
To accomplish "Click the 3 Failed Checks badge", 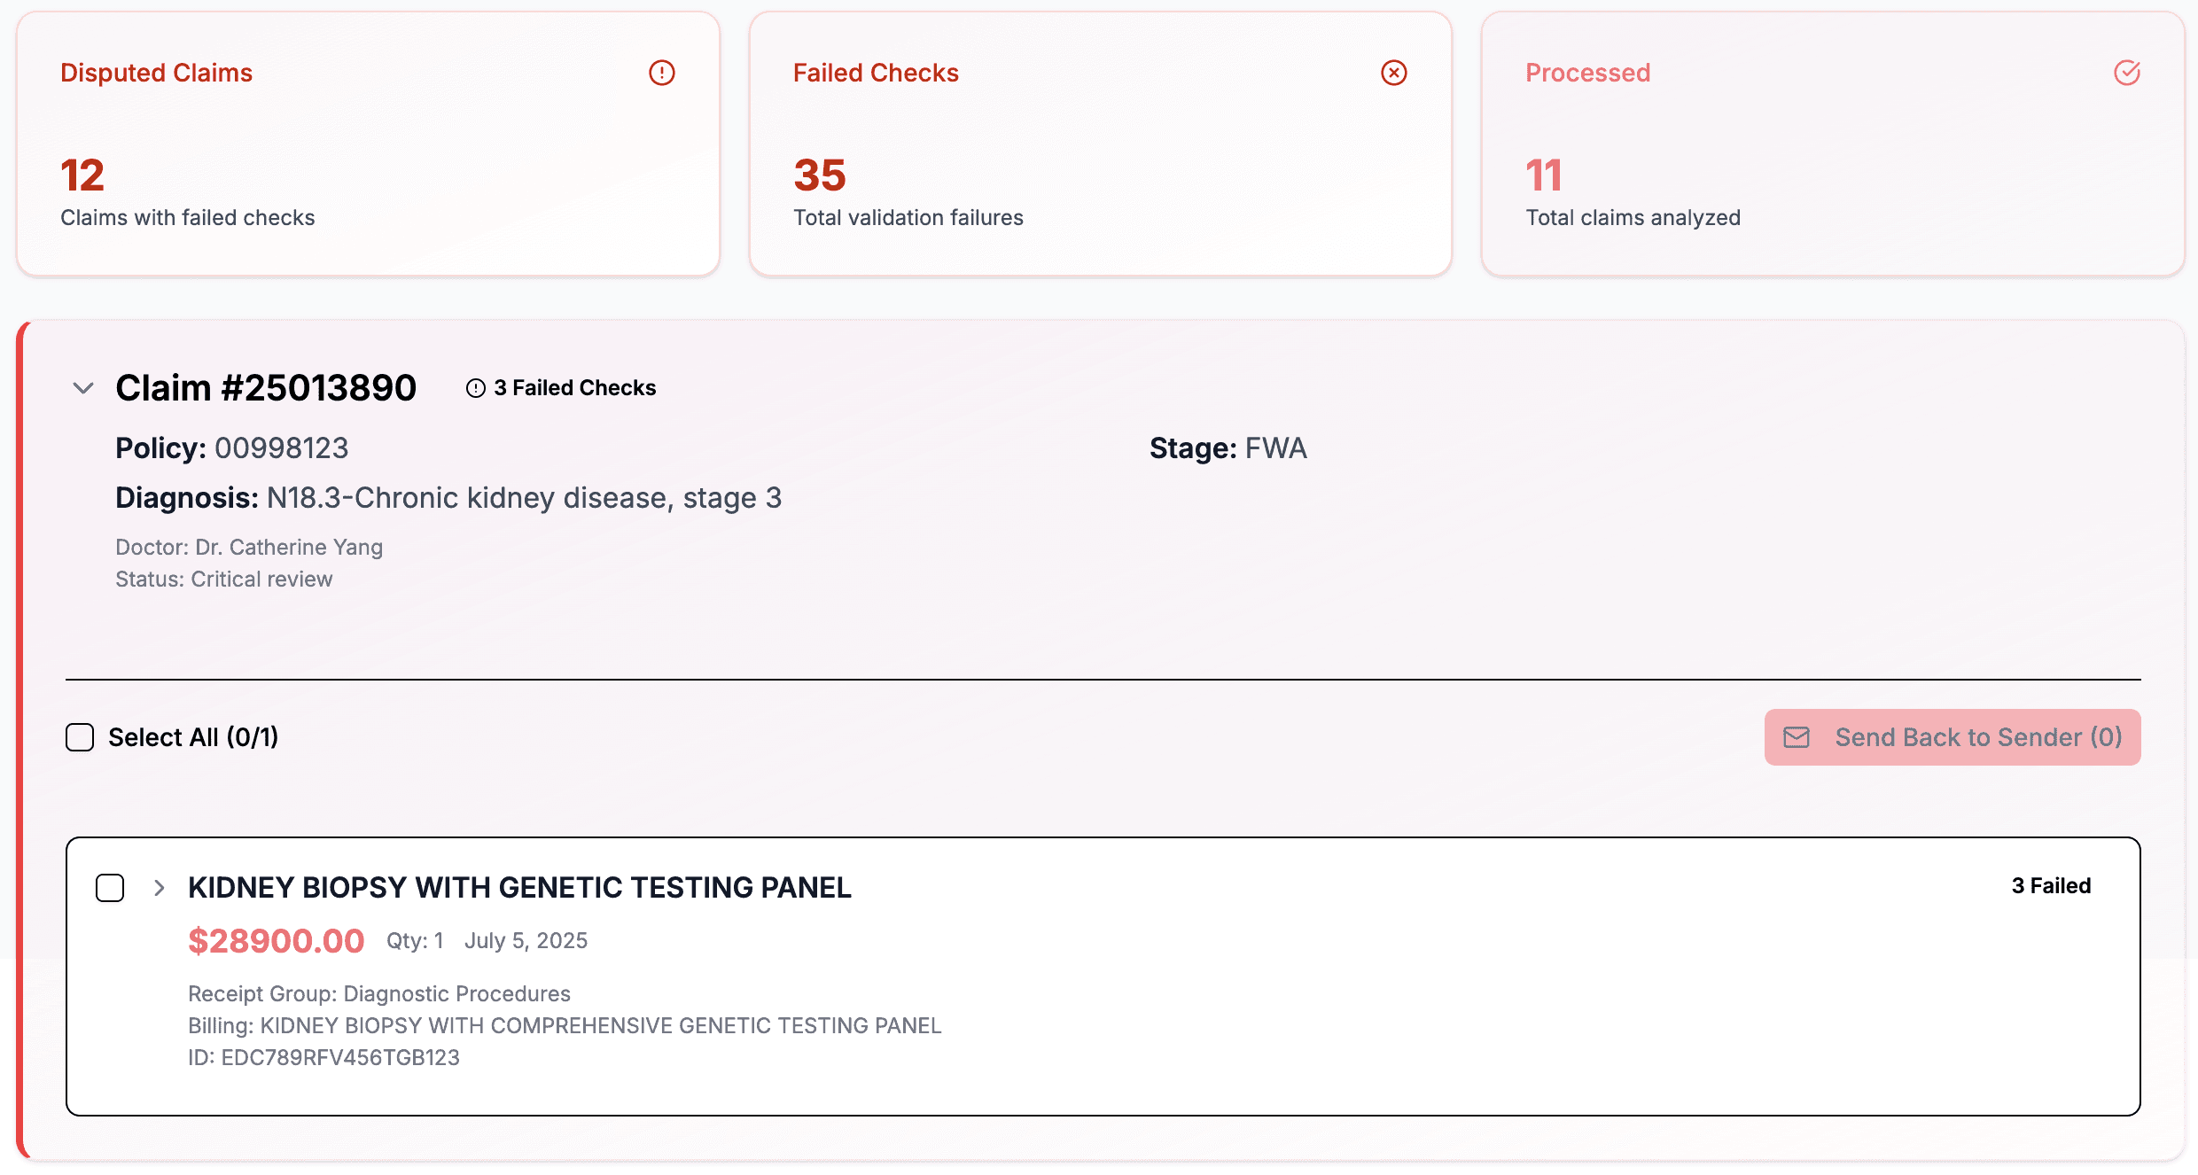I will [574, 388].
